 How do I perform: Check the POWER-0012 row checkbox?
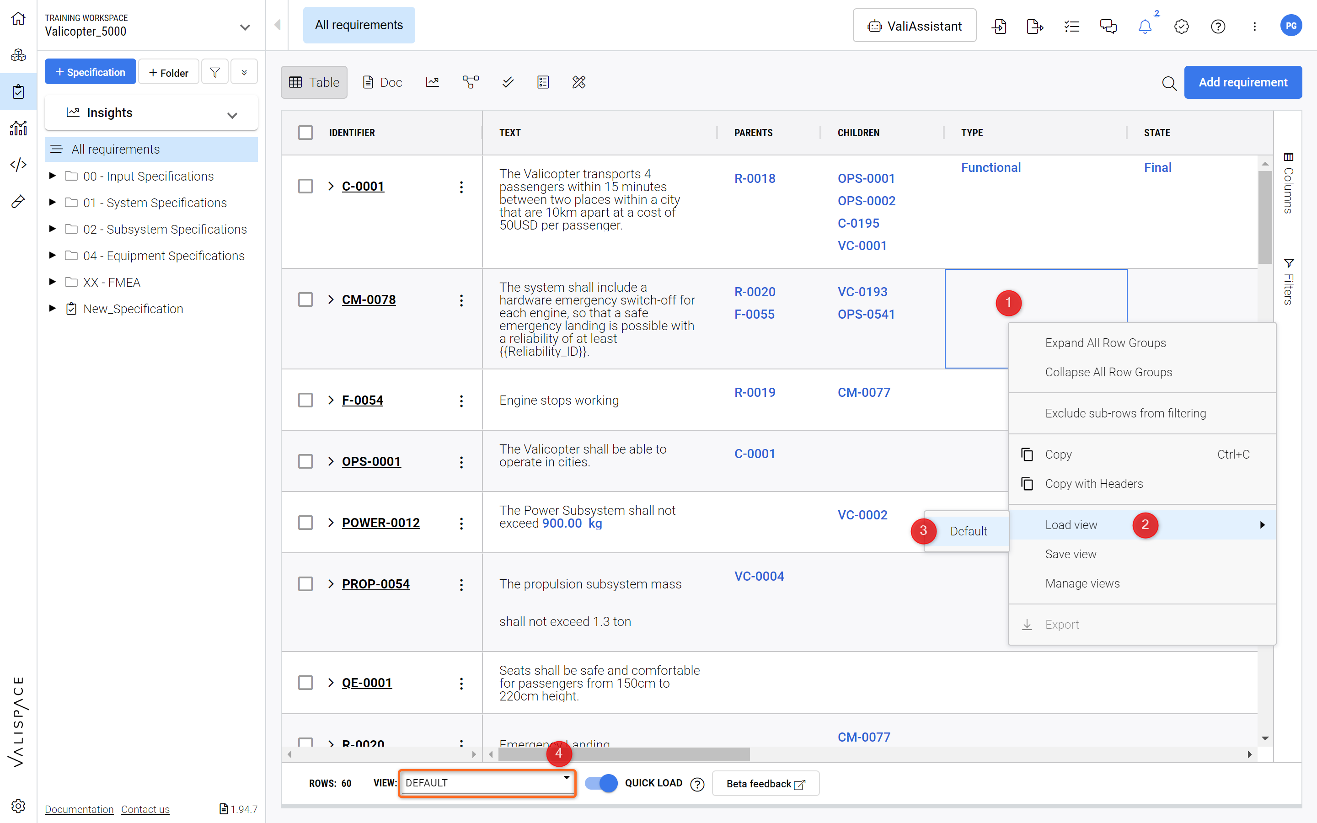pos(305,523)
